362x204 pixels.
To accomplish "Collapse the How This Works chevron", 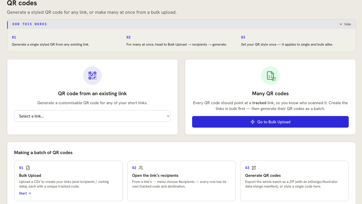I will (341, 24).
